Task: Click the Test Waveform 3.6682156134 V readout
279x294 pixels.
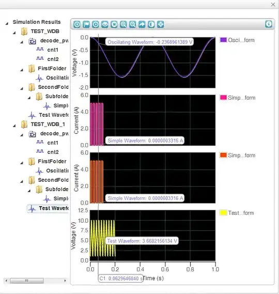Action: pyautogui.click(x=142, y=241)
